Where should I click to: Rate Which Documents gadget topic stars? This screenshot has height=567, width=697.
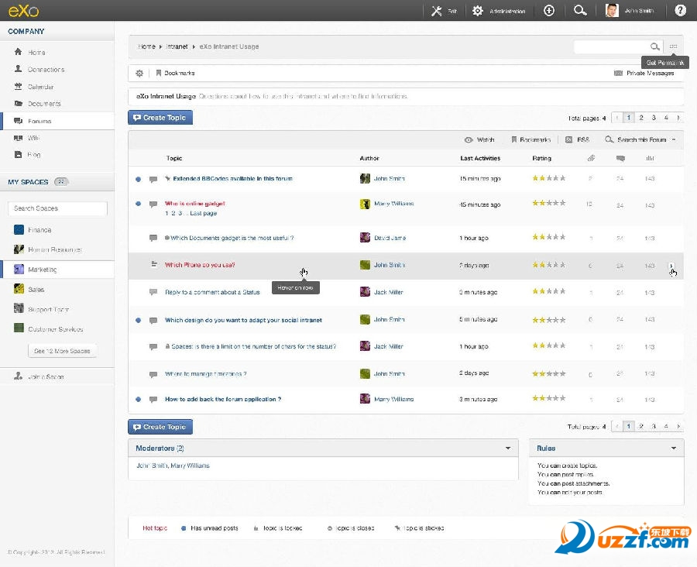point(549,237)
